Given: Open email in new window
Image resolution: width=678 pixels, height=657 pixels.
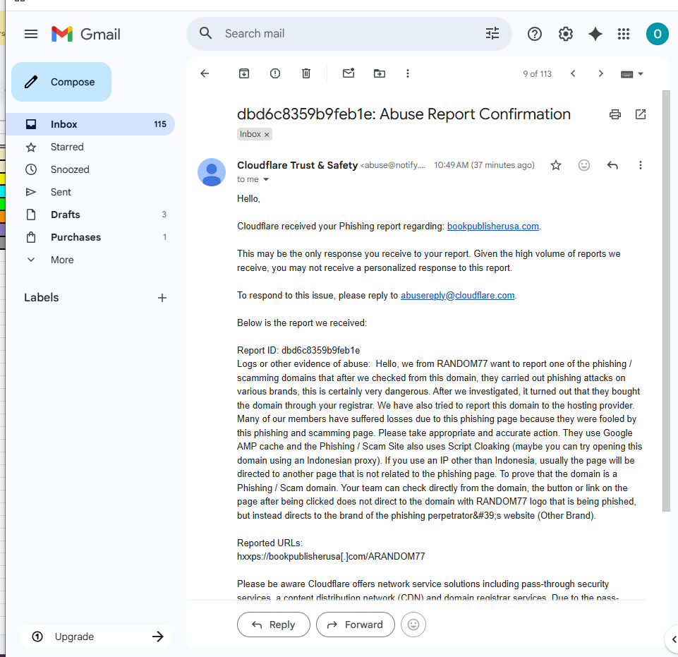Looking at the screenshot, I should tap(641, 114).
